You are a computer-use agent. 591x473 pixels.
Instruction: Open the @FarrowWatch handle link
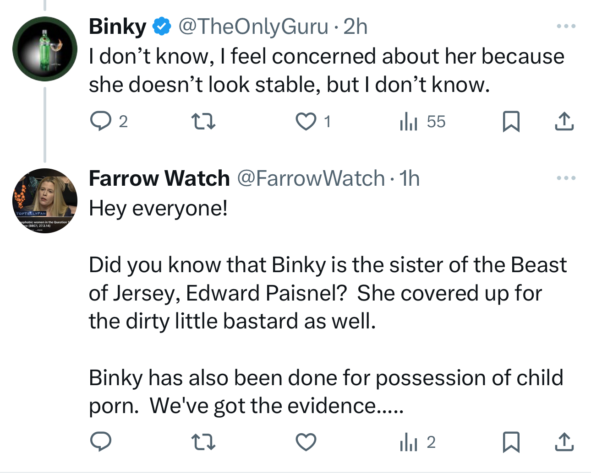tap(311, 178)
